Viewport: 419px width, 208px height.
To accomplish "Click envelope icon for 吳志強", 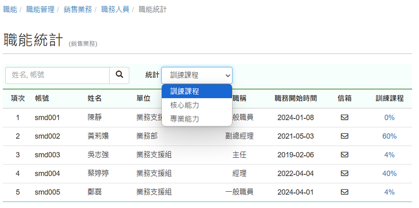I will point(345,155).
